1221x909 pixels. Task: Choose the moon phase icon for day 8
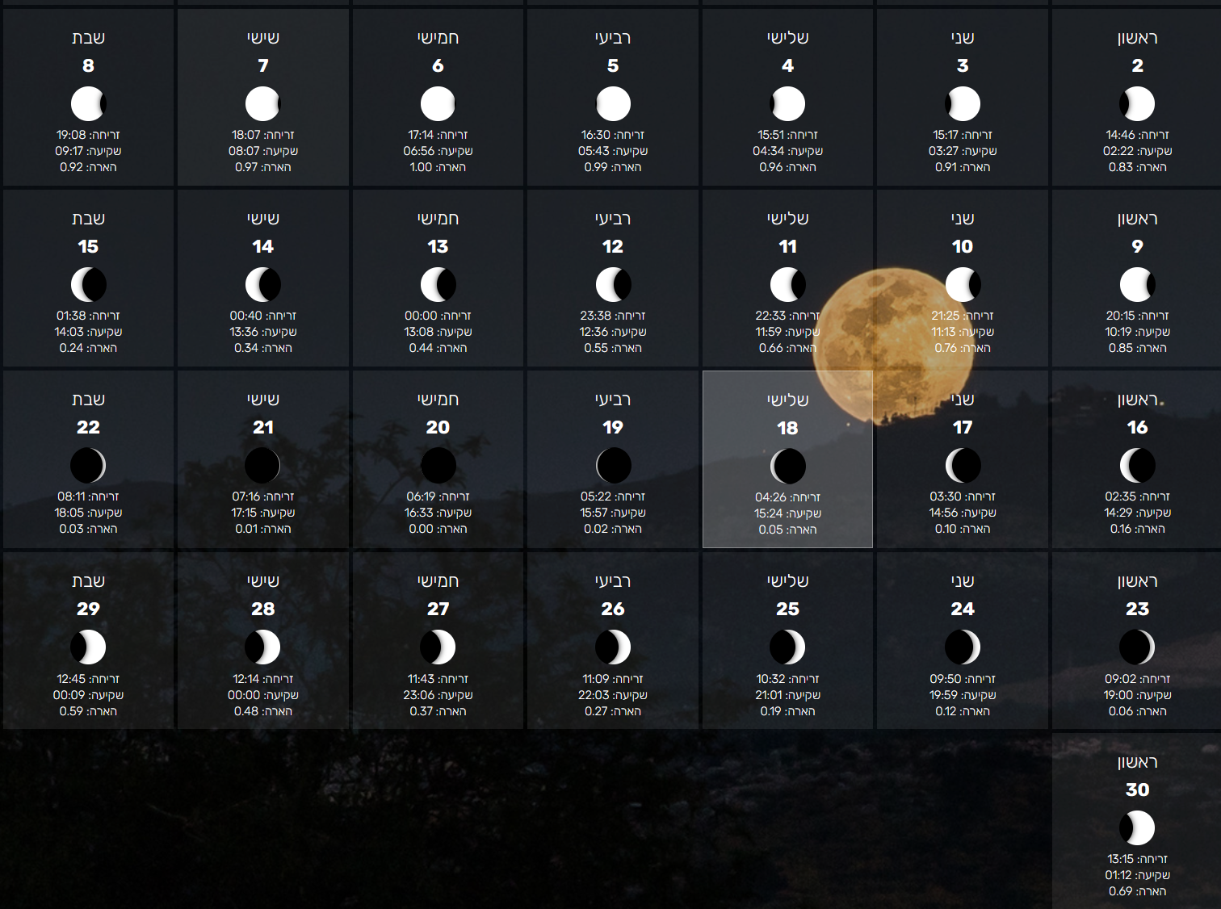[88, 104]
